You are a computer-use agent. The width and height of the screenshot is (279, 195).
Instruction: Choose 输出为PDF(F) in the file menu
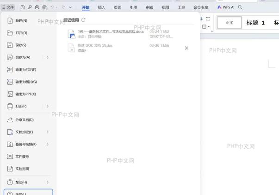[x=28, y=69]
